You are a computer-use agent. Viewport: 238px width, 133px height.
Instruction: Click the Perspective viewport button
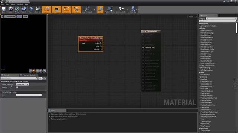[10, 16]
